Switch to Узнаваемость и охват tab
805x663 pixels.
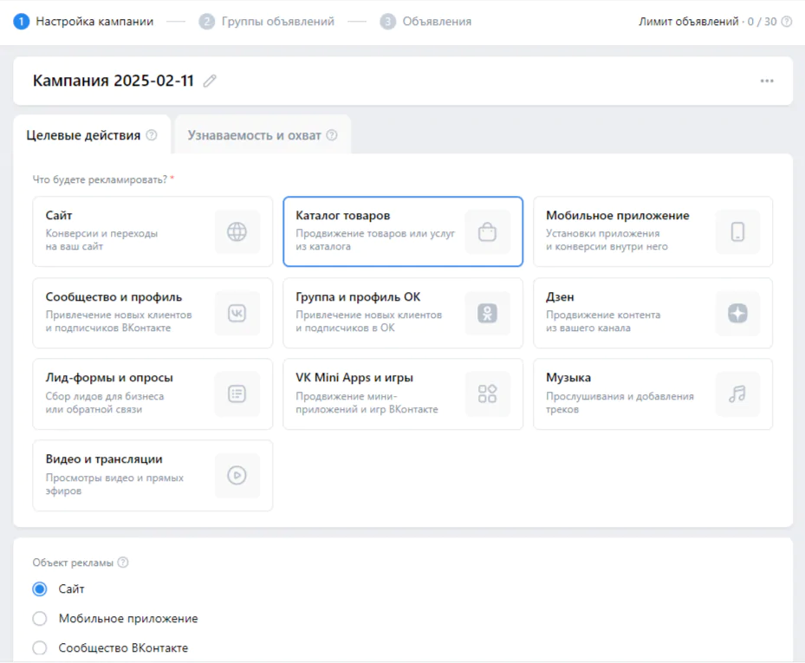[263, 134]
